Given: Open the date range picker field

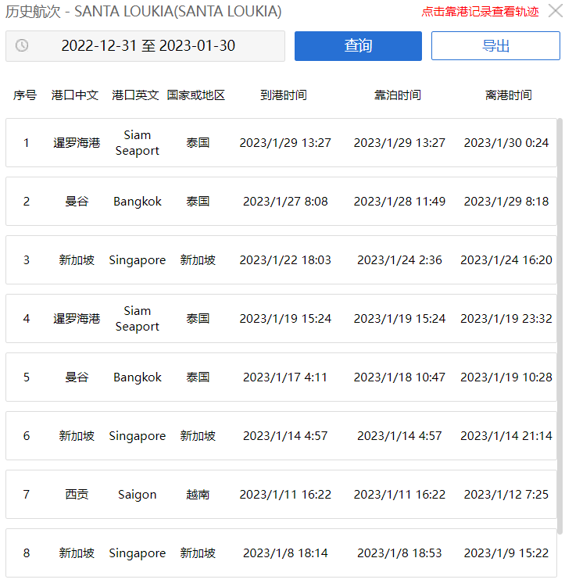Looking at the screenshot, I should [148, 46].
